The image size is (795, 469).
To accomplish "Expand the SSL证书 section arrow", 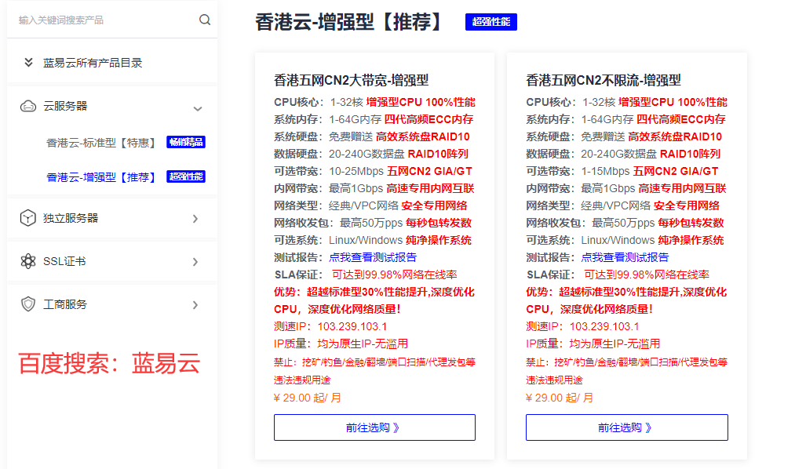I will coord(195,262).
